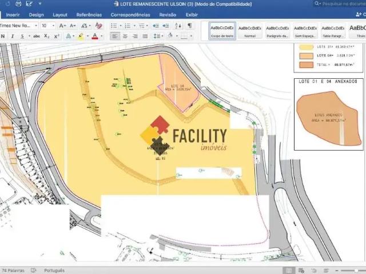The height and width of the screenshot is (274, 366).
Task: Toggle bold (N) formatting
Action: click(3, 36)
